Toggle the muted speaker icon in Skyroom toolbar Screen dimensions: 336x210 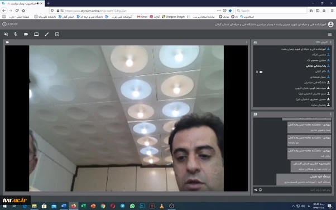6,34
